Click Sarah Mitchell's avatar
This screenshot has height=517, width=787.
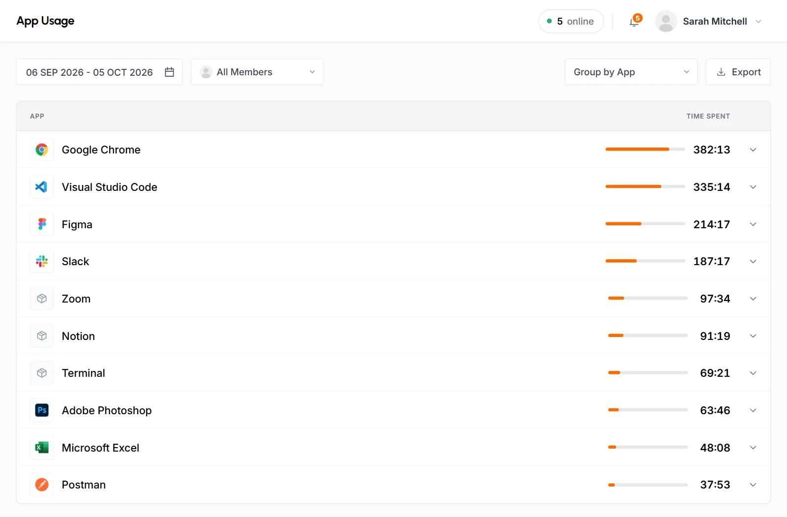pyautogui.click(x=666, y=22)
